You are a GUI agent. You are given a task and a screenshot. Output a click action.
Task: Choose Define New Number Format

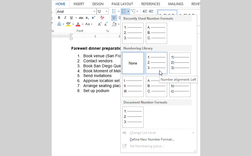click(x=152, y=139)
